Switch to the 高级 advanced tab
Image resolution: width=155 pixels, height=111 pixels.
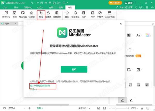(51, 7)
